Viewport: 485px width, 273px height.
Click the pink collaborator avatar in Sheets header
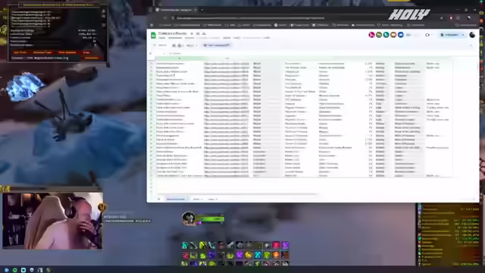[x=371, y=35]
